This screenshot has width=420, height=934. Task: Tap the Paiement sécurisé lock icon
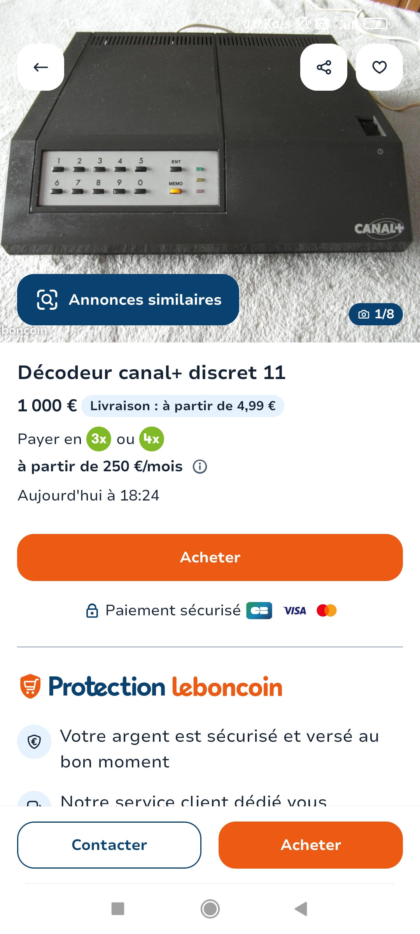pos(92,611)
